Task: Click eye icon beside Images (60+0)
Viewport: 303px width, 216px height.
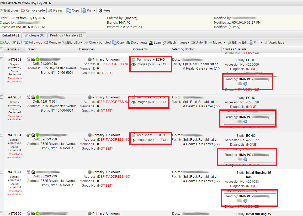Action: point(134,102)
